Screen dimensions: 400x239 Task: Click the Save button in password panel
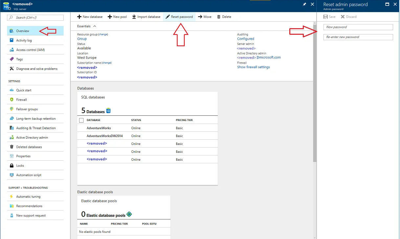point(330,17)
